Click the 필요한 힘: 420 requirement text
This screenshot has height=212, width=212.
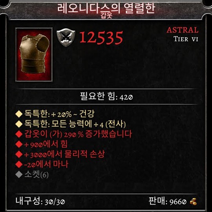click(106, 97)
